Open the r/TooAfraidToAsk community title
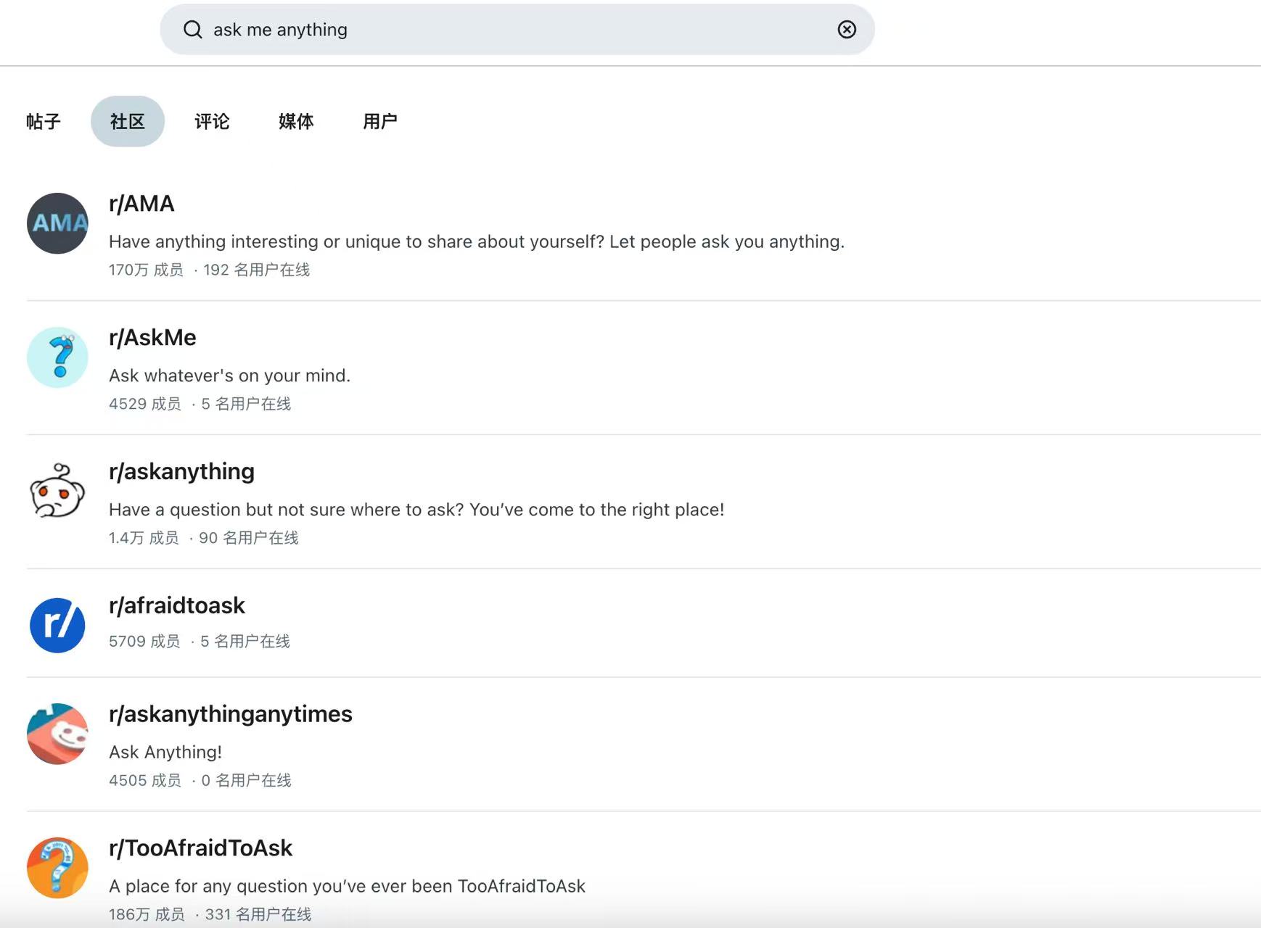Screen dimensions: 1261x928 click(200, 848)
